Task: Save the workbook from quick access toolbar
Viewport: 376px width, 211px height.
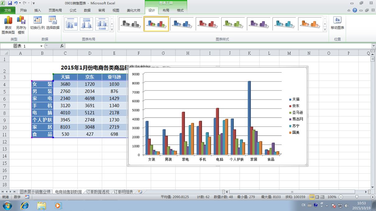Action: 10,3
